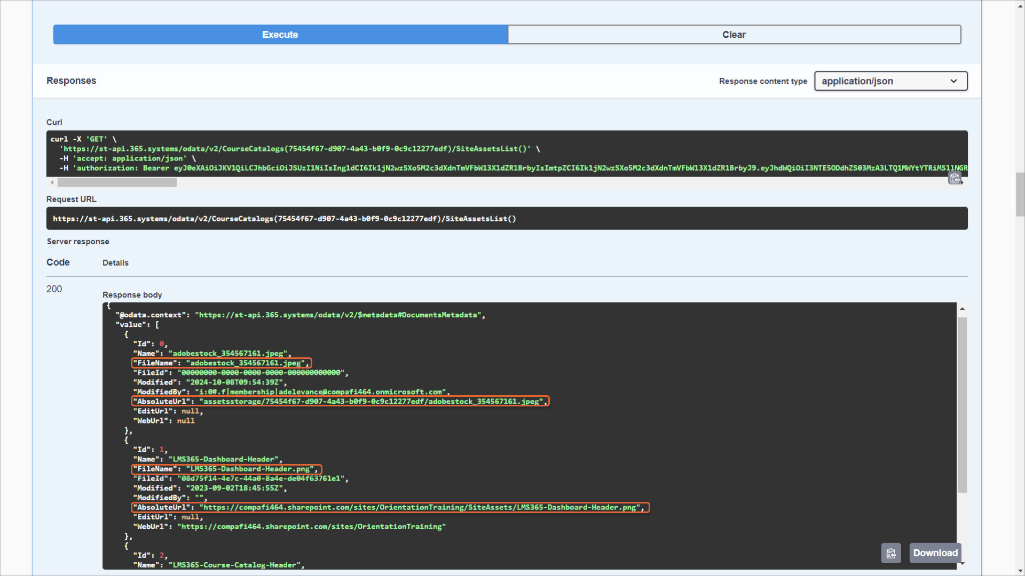The height and width of the screenshot is (576, 1025).
Task: Click the @odata.context metadata URL
Action: pyautogui.click(x=339, y=315)
